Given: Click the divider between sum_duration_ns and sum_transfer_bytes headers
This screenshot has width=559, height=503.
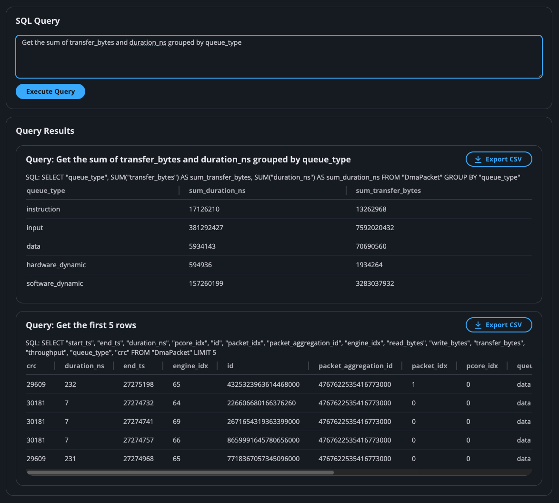Looking at the screenshot, I should coord(346,191).
